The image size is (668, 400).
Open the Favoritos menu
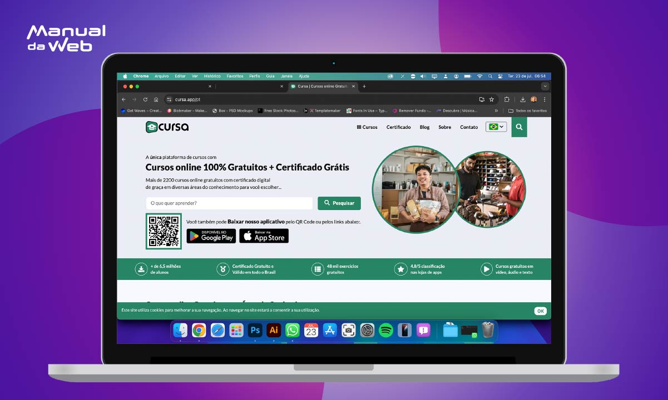click(x=235, y=76)
